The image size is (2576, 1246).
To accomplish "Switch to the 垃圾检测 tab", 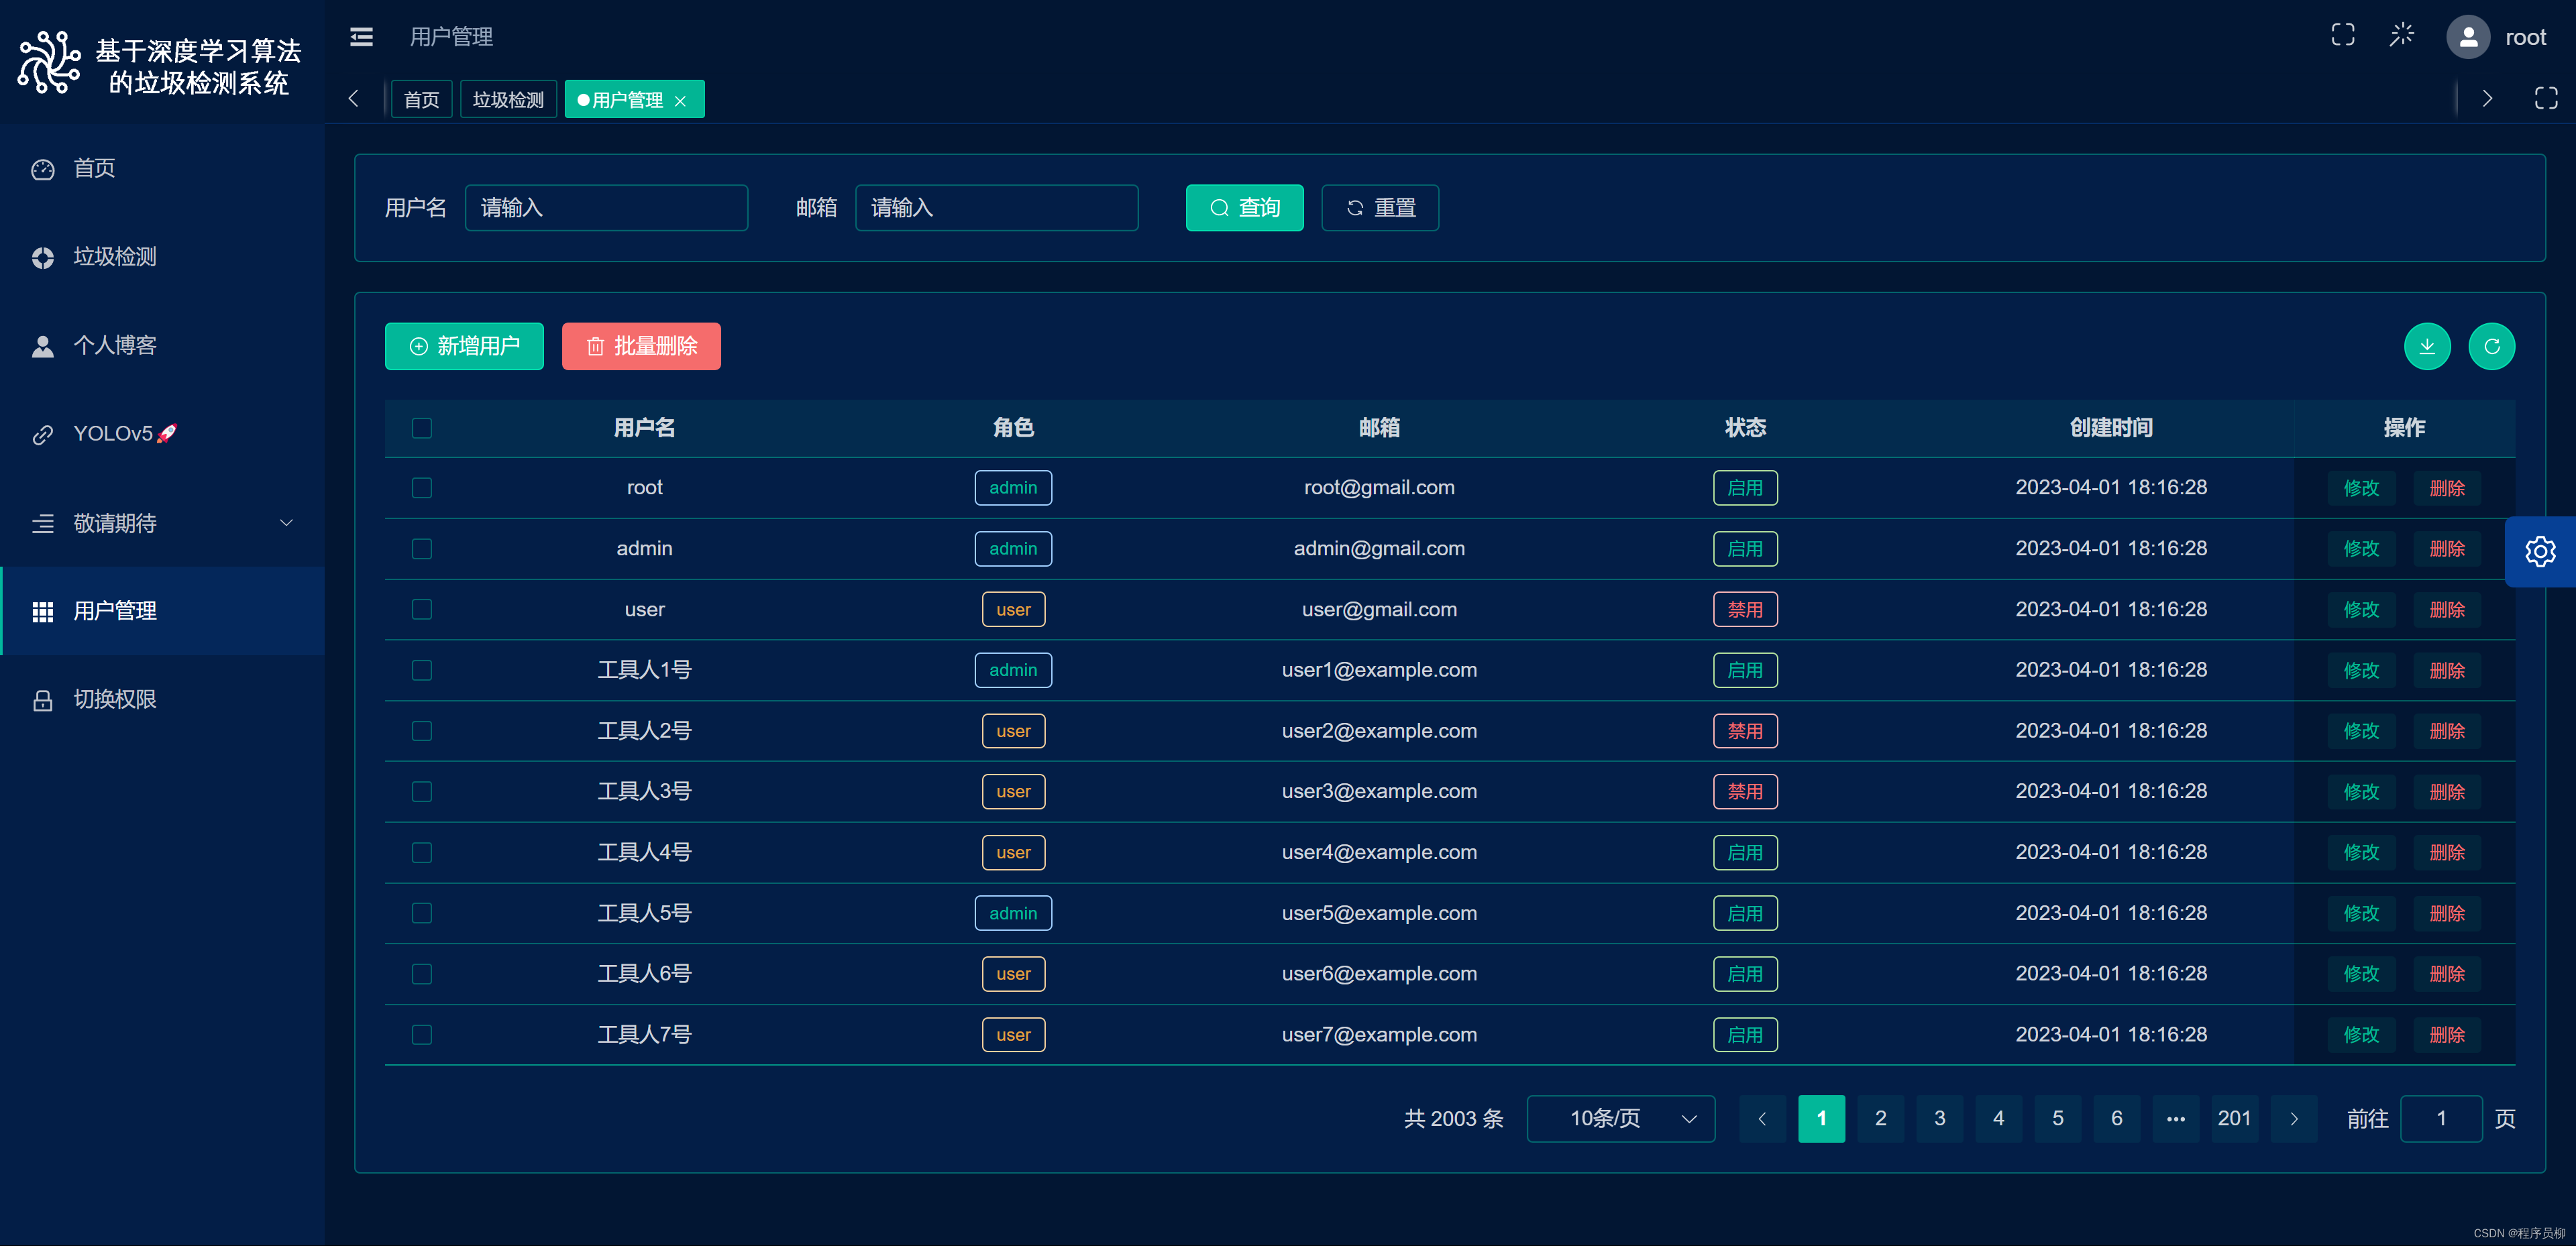I will 508,99.
